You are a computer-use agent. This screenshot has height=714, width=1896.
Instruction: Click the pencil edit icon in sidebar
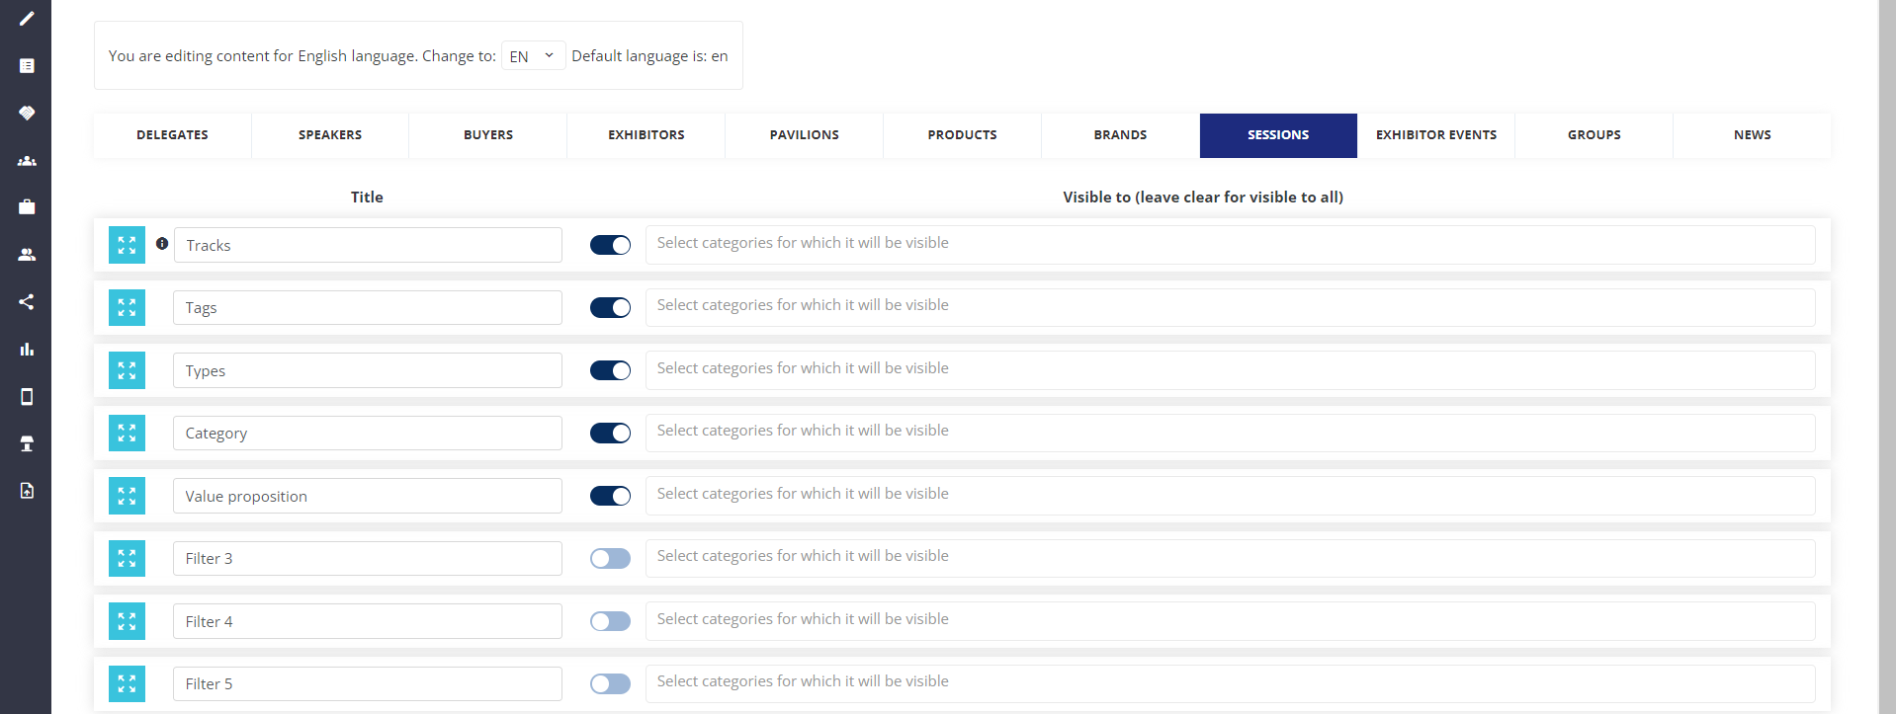point(27,19)
